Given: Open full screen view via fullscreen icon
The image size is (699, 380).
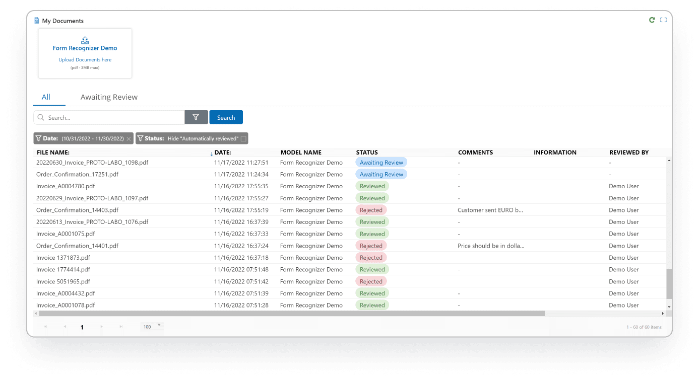Looking at the screenshot, I should tap(663, 20).
